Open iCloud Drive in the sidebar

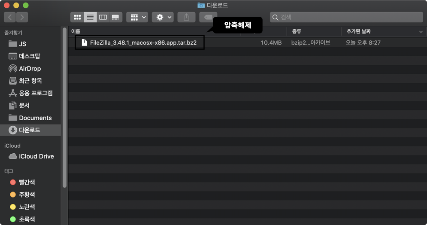(30, 156)
